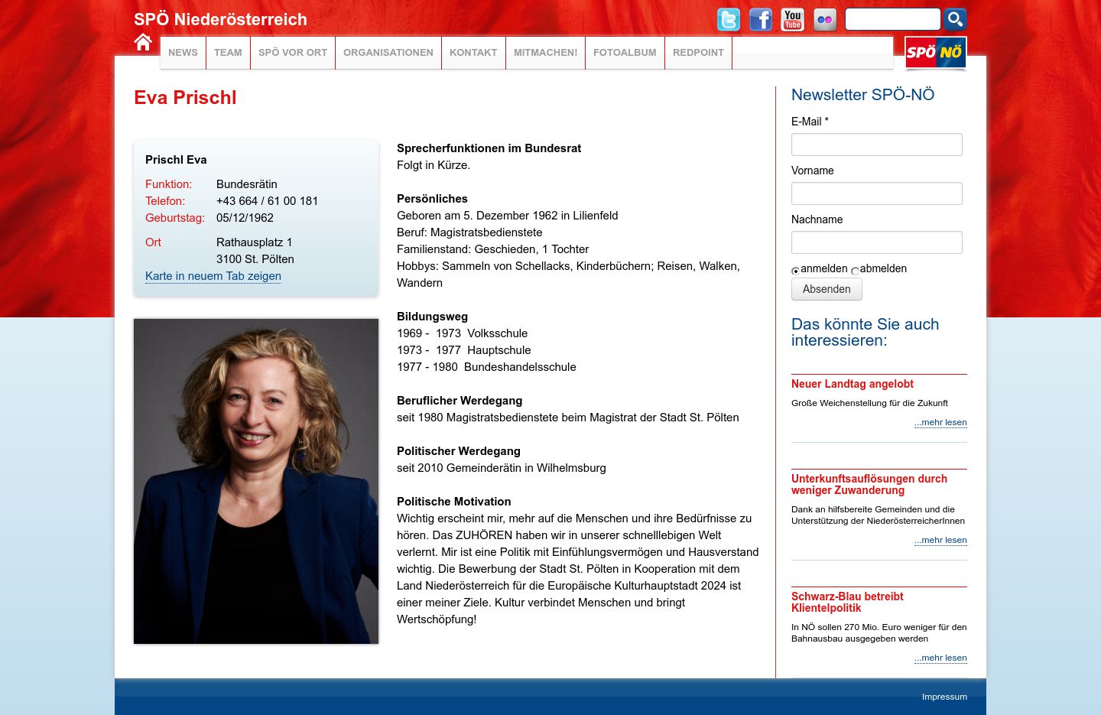Open the MITMACHEN! menu
1101x715 pixels.
pos(546,53)
